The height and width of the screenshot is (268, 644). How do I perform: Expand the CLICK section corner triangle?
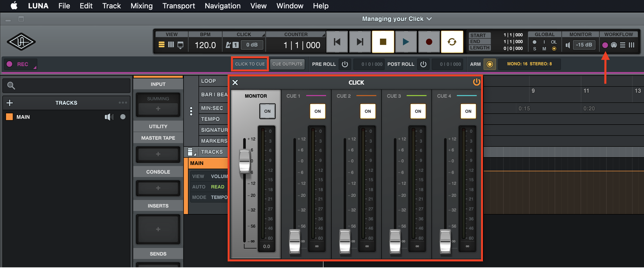pyautogui.click(x=263, y=35)
